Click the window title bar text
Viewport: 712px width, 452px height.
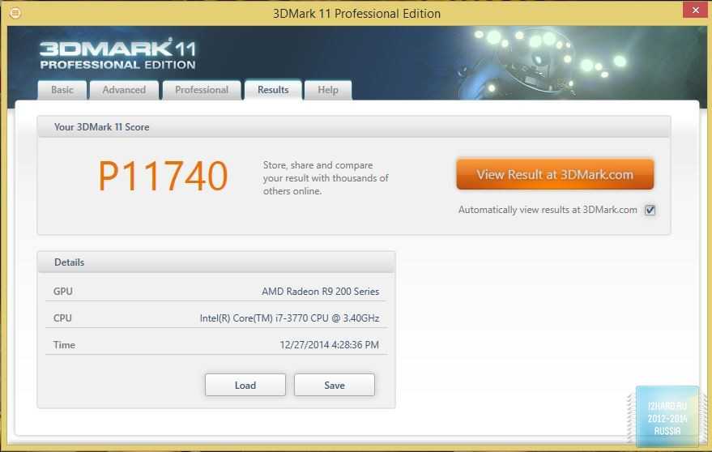coord(356,13)
